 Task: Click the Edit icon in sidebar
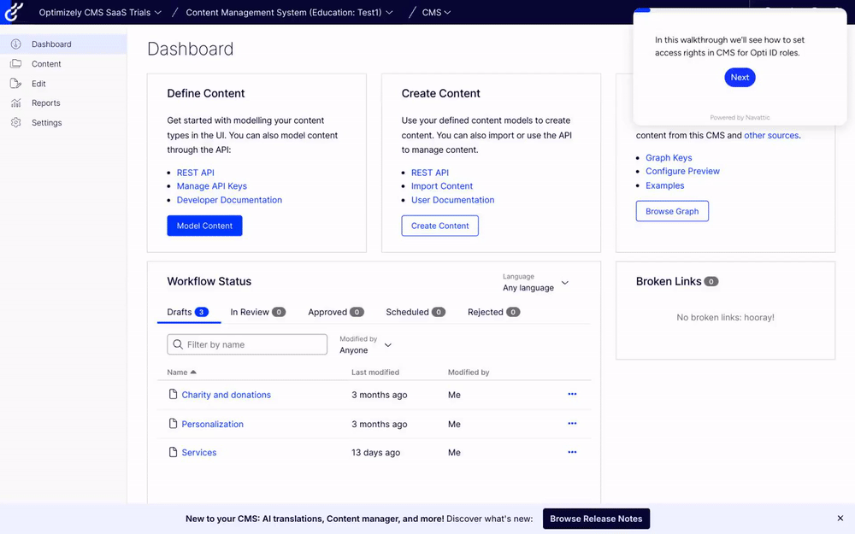coord(15,84)
